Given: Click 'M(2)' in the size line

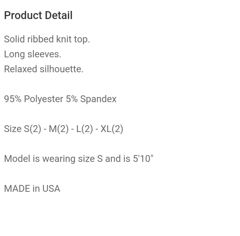Looking at the screenshot, I should point(59,129).
